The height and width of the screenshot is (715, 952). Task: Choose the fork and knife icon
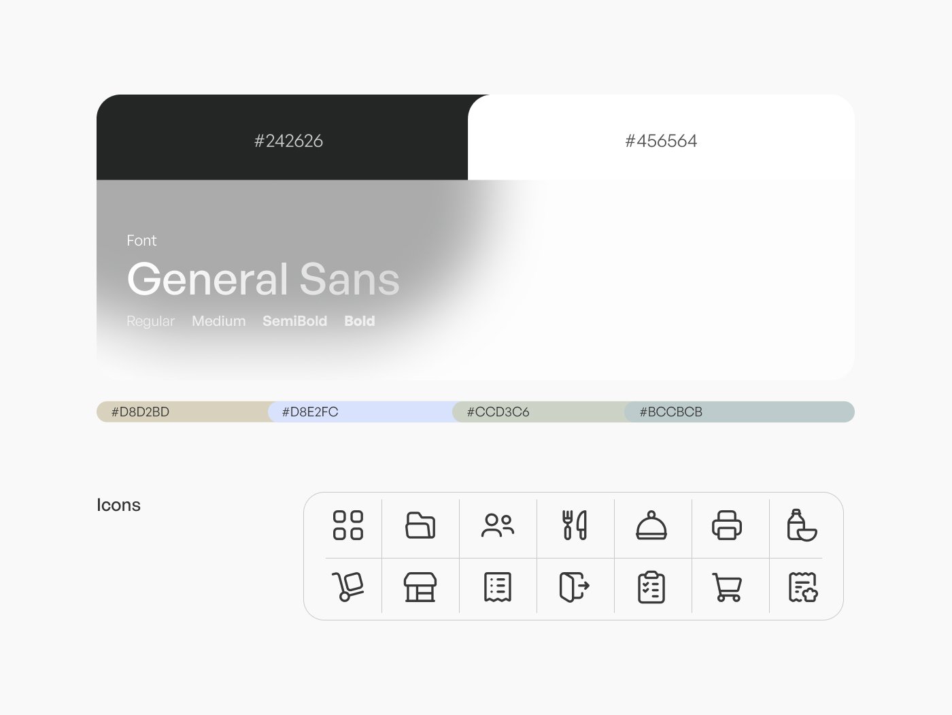pos(575,525)
